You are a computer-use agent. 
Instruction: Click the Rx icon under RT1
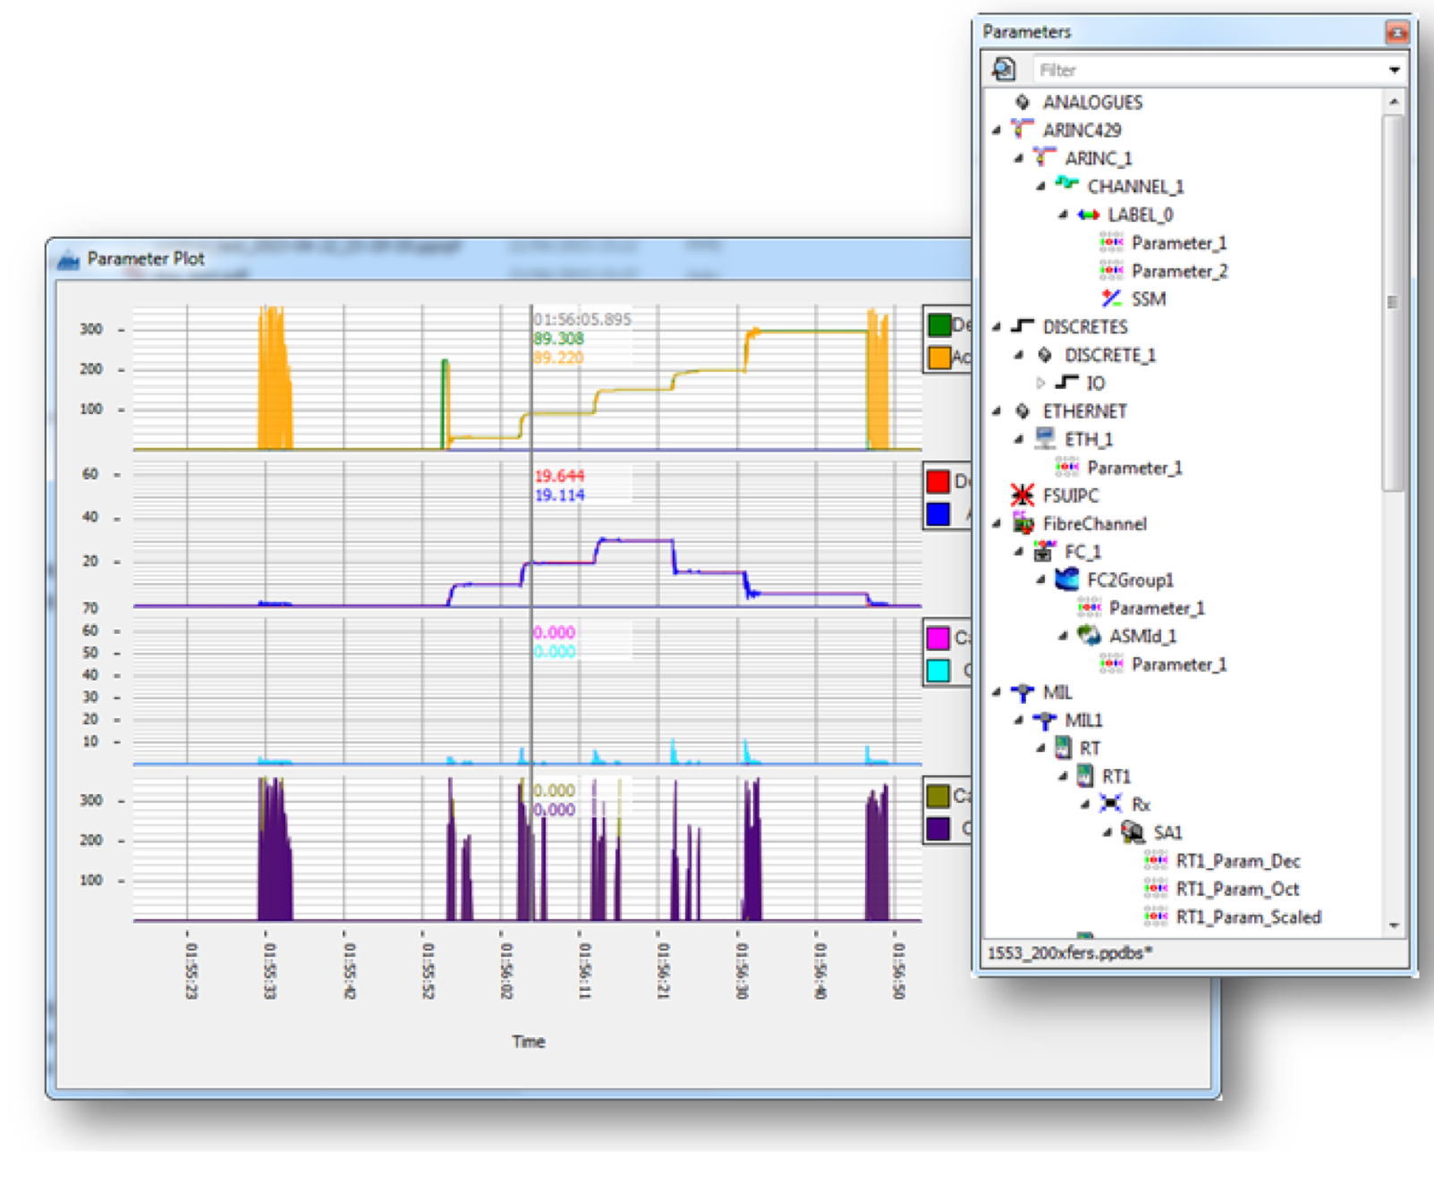point(1112,804)
